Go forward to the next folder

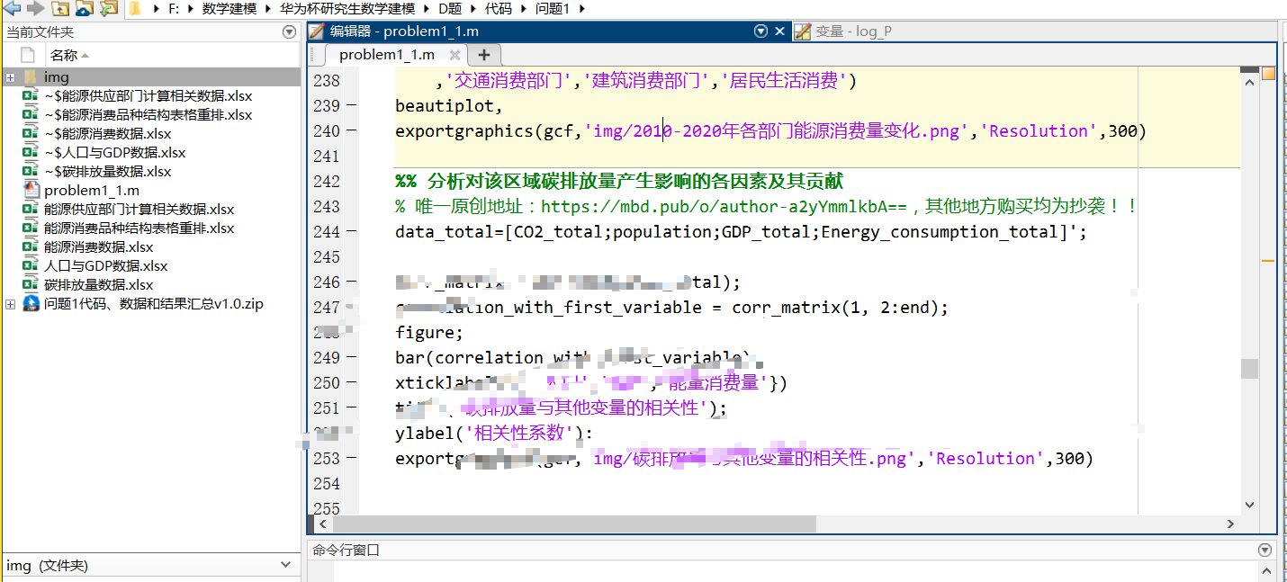click(x=35, y=8)
